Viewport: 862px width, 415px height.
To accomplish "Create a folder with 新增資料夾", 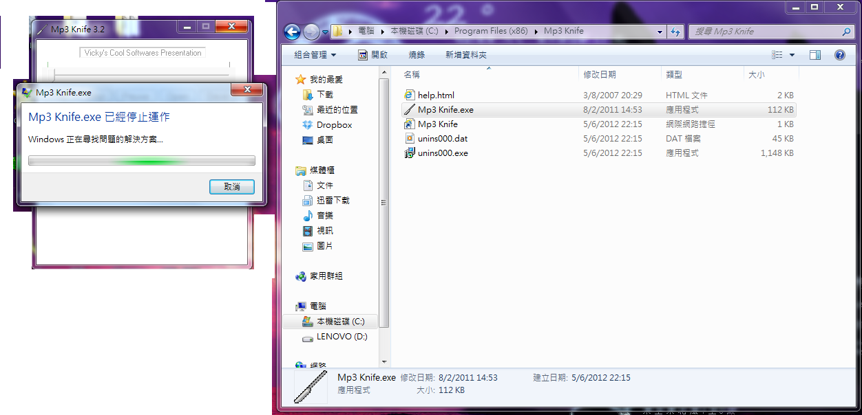I will coord(466,55).
